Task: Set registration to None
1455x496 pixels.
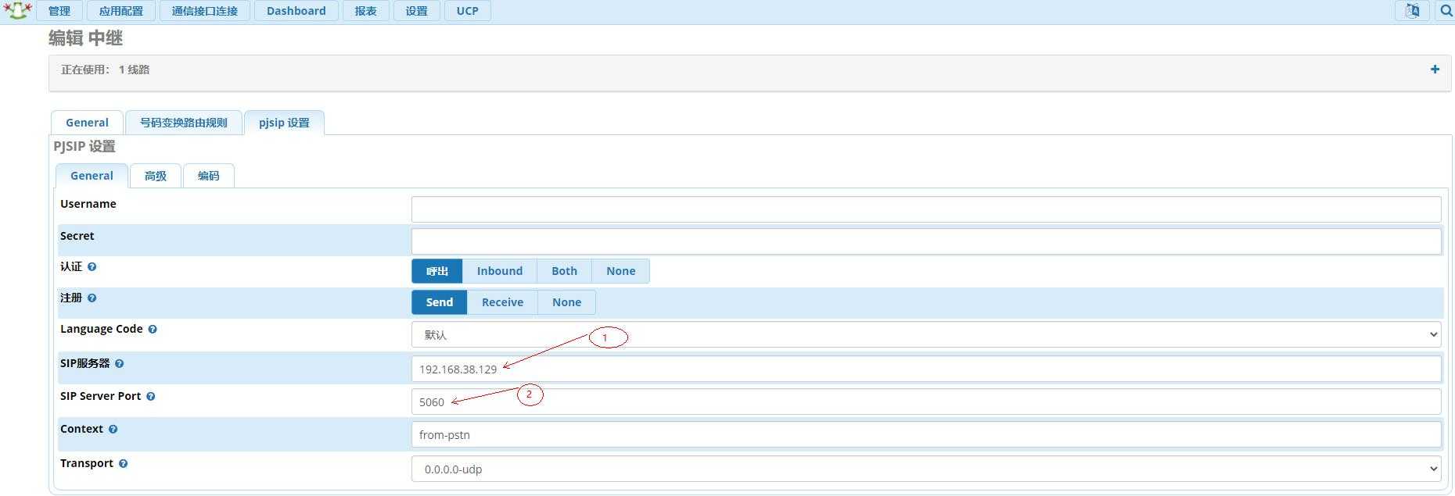Action: pos(566,302)
